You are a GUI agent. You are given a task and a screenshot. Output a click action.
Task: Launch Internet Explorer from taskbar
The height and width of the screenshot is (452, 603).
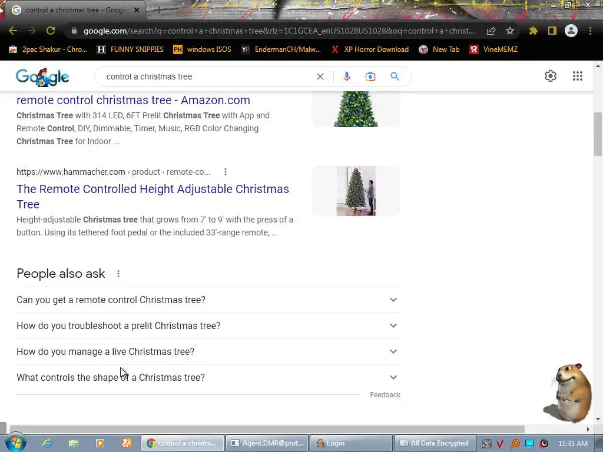47,443
